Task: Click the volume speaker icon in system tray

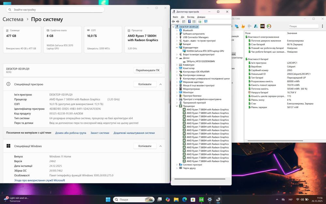Action: point(302,199)
